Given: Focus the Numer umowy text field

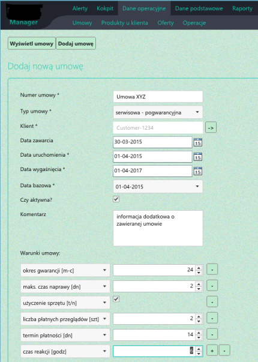Looking at the screenshot, I should pyautogui.click(x=158, y=97).
